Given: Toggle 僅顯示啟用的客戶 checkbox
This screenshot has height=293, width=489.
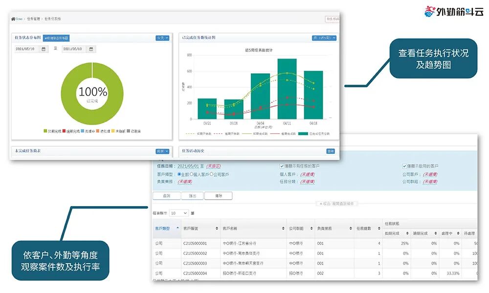Looking at the screenshot, I should tap(404, 166).
